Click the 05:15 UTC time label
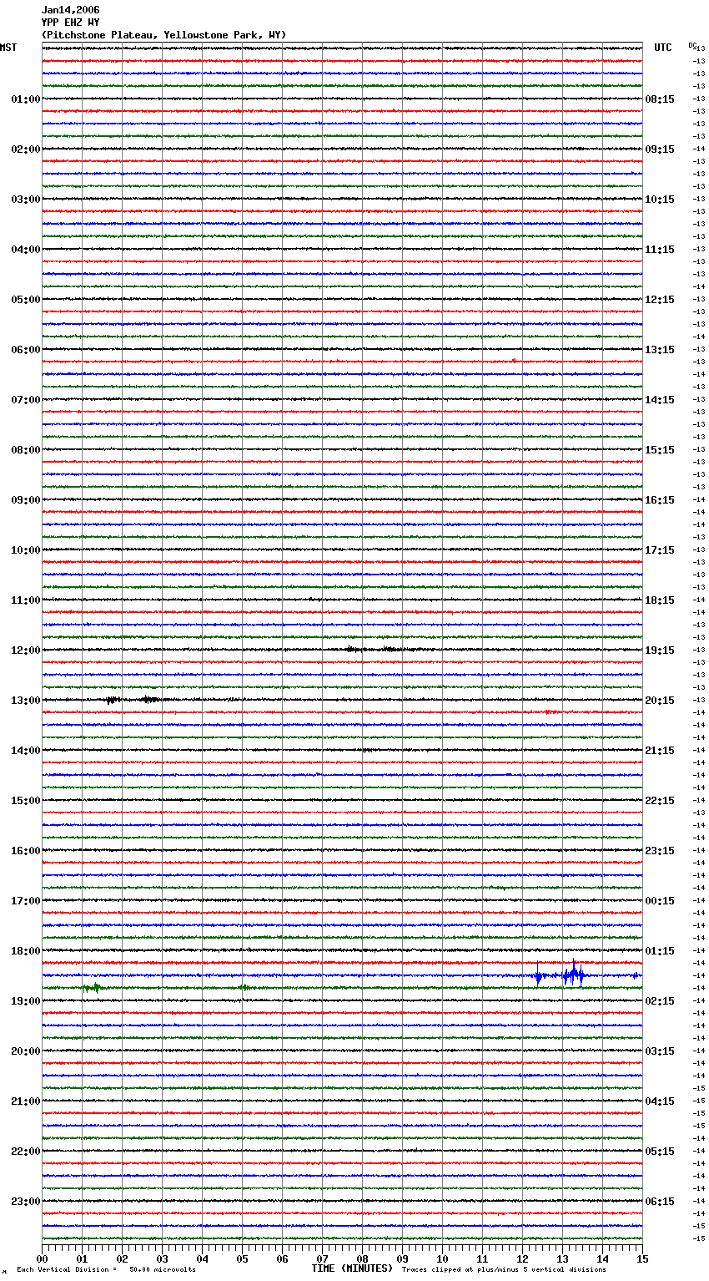 coord(660,1152)
